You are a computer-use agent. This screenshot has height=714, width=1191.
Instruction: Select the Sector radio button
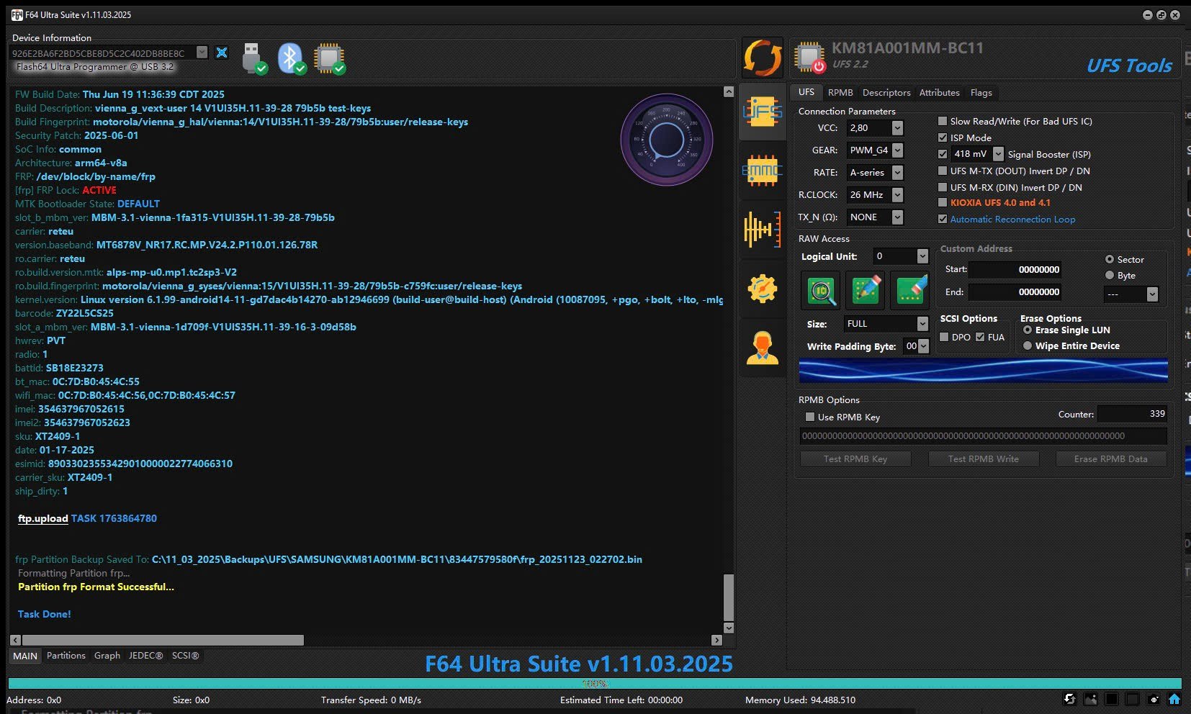[x=1110, y=259]
